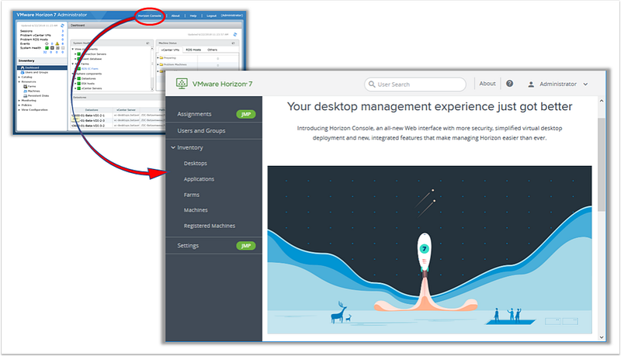
Task: Click the yellow warning events icon
Action: coord(57,43)
